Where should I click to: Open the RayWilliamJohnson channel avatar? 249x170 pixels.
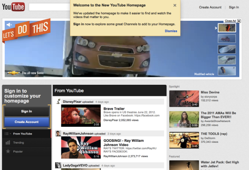pyautogui.click(x=58, y=134)
